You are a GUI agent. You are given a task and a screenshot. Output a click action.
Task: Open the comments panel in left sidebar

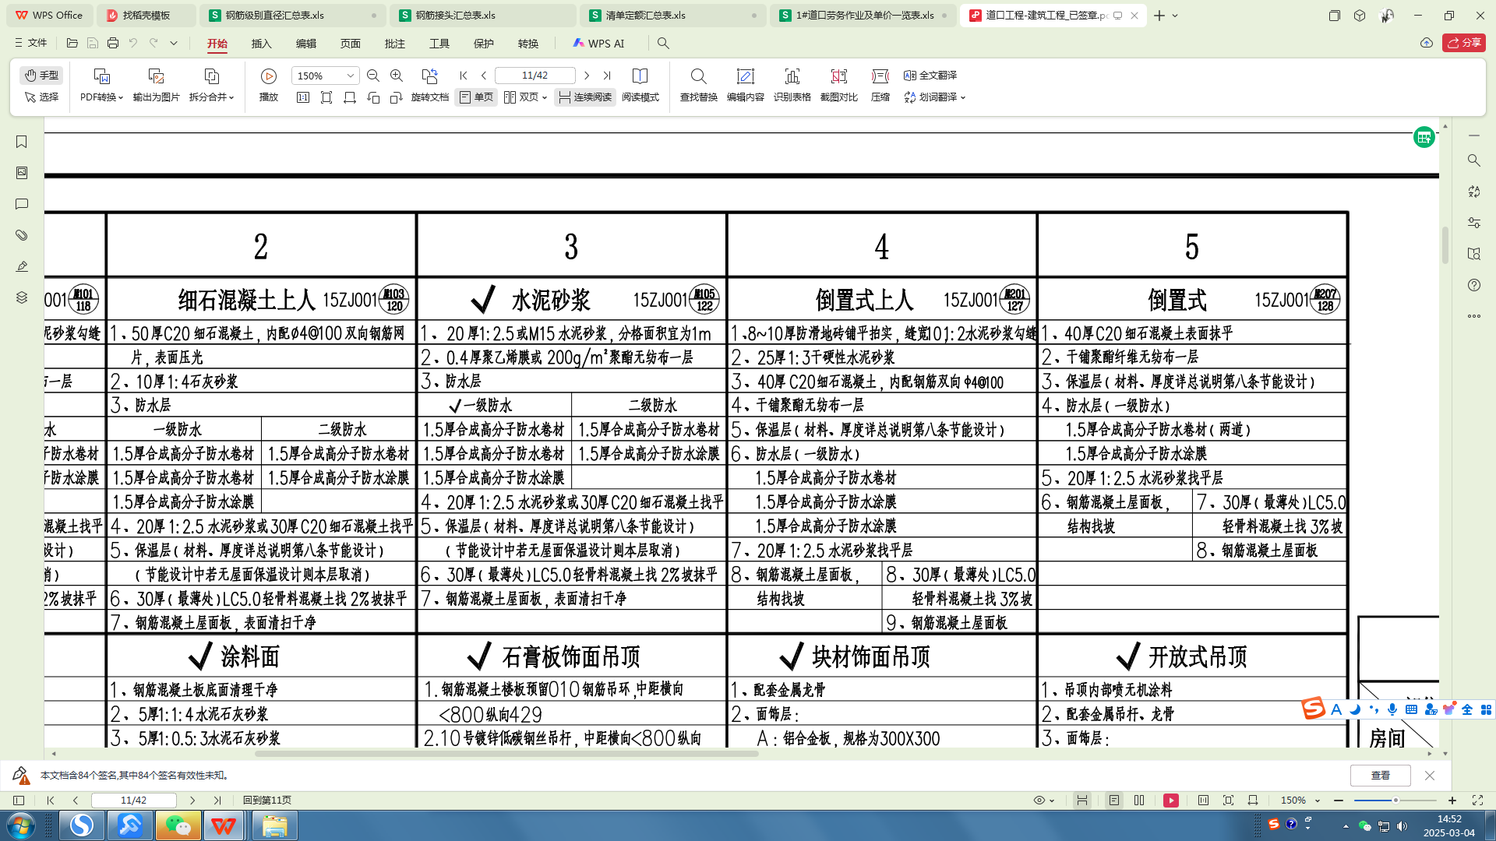pyautogui.click(x=22, y=204)
